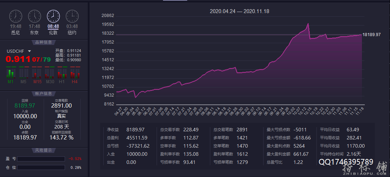This screenshot has width=390, height=177.
Task: Select the M1 timeframe indicator
Action: point(10,75)
